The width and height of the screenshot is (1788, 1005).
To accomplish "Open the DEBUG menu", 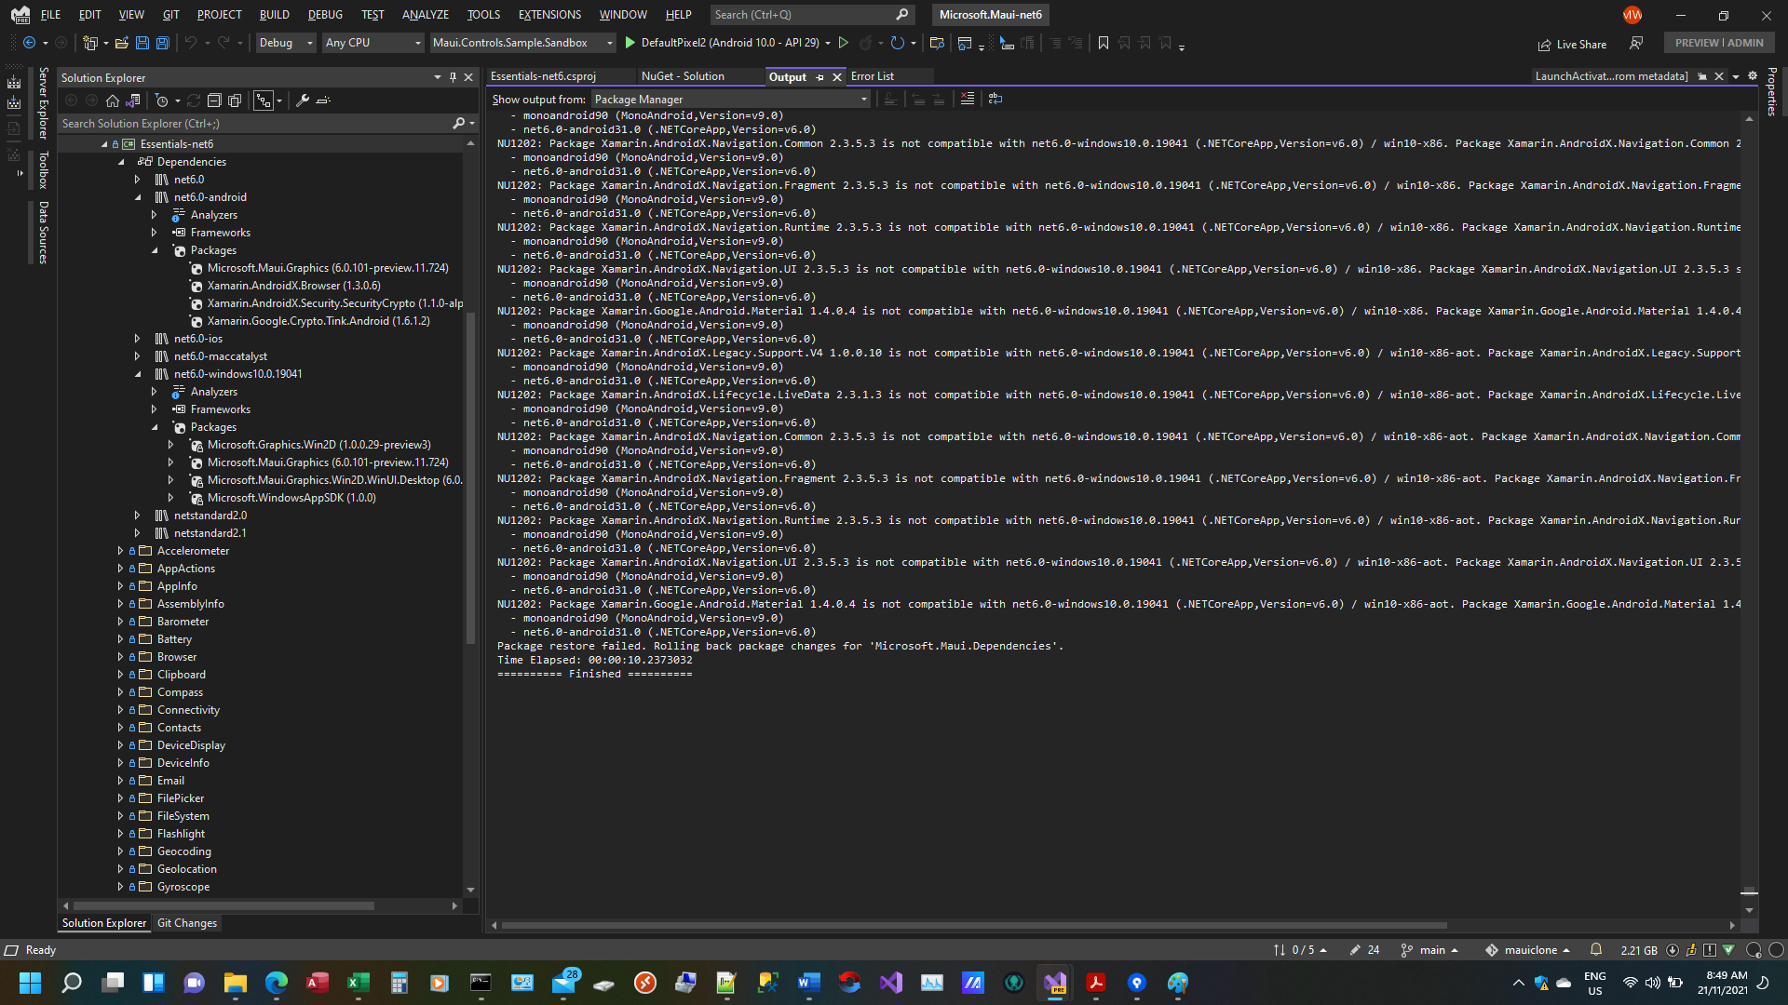I will pos(324,14).
